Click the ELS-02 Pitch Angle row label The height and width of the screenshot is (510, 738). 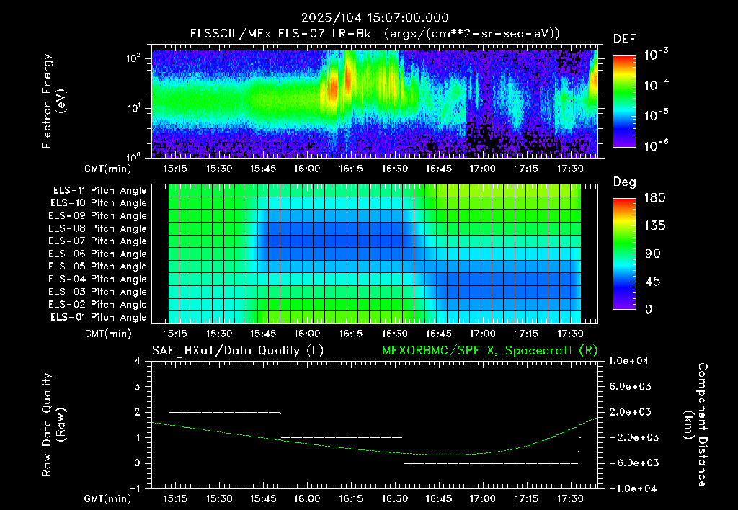[x=98, y=305]
